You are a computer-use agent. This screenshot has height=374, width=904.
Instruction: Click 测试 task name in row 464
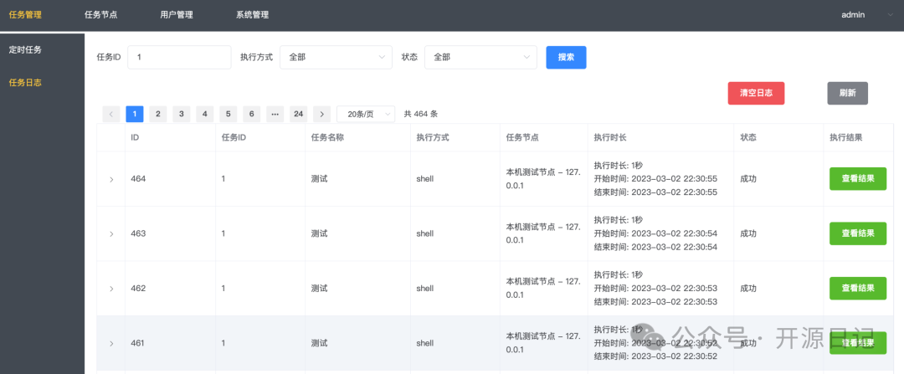pos(320,179)
